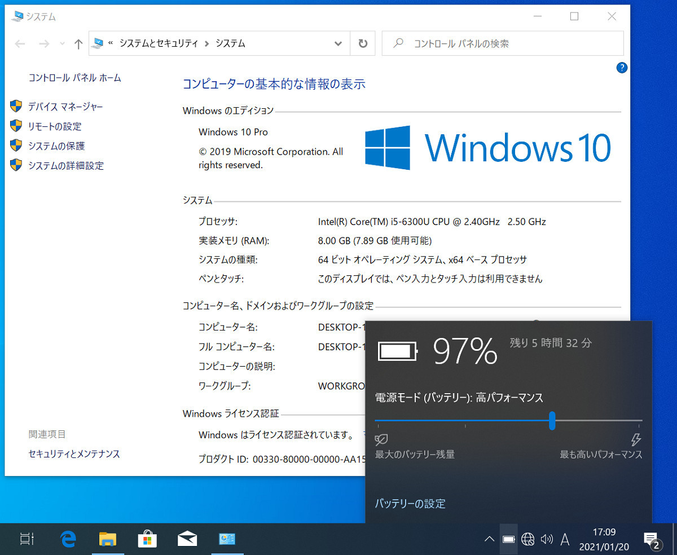Select the 64 ビット system type text
Viewport: 677px width, 555px height.
point(423,260)
